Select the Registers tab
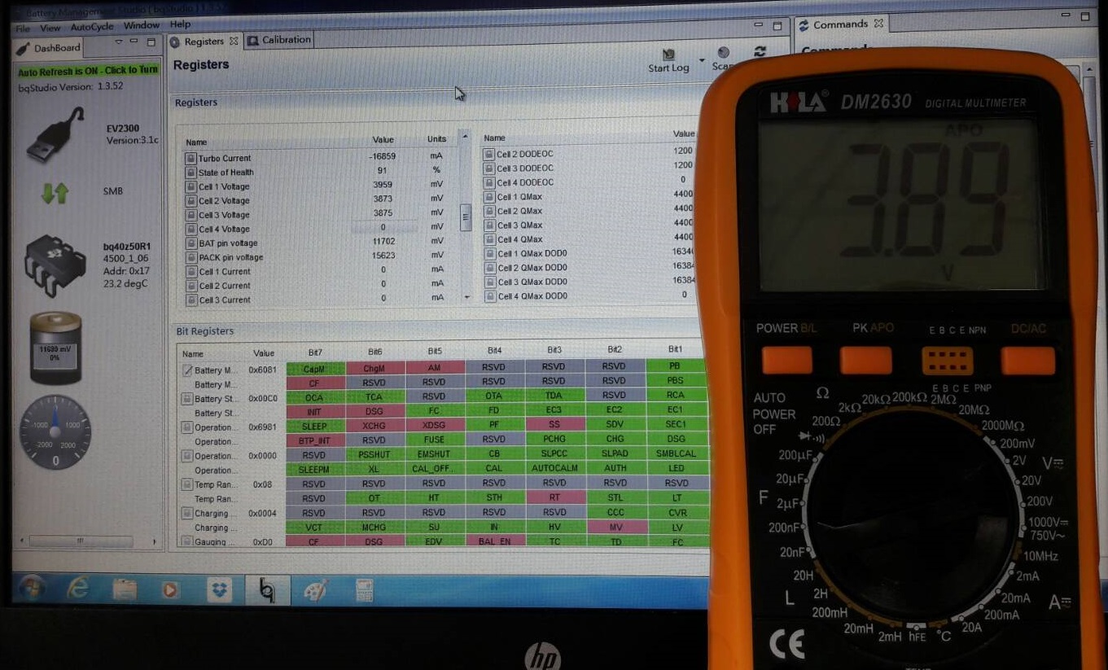This screenshot has height=670, width=1108. coord(204,42)
